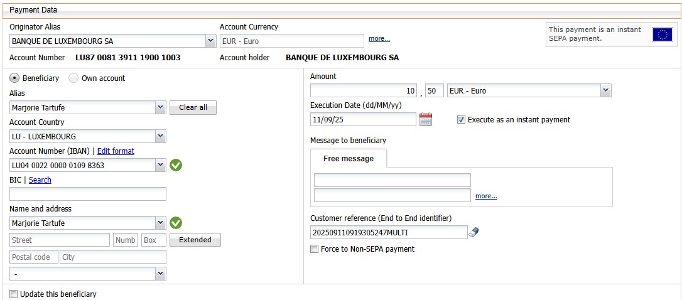Click the green checkmark beside beneficiary name
This screenshot has height=300, width=682.
[x=176, y=223]
